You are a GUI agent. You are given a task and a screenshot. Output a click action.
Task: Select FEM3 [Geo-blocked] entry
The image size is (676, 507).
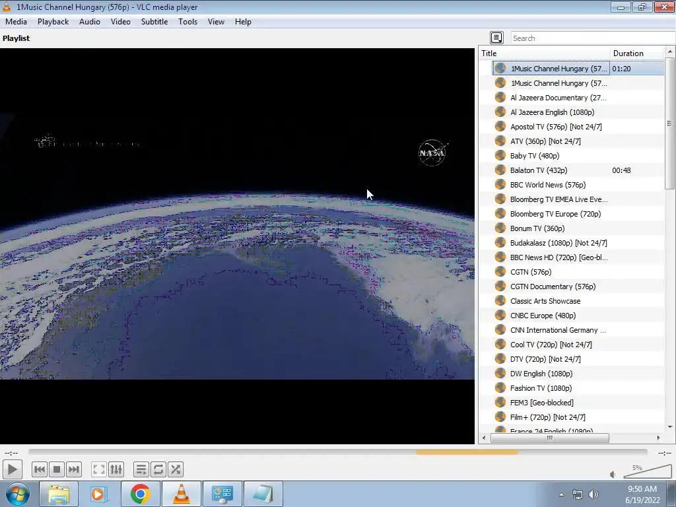pos(572,403)
